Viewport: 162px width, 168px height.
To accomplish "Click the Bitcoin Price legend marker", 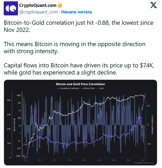I will click(83, 89).
